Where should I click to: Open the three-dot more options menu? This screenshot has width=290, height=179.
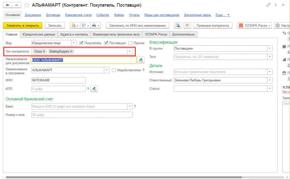tap(276, 5)
